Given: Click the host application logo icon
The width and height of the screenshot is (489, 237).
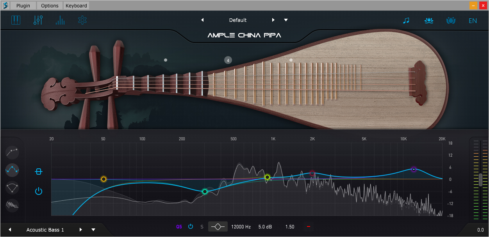Looking at the screenshot, I should pyautogui.click(x=5, y=5).
